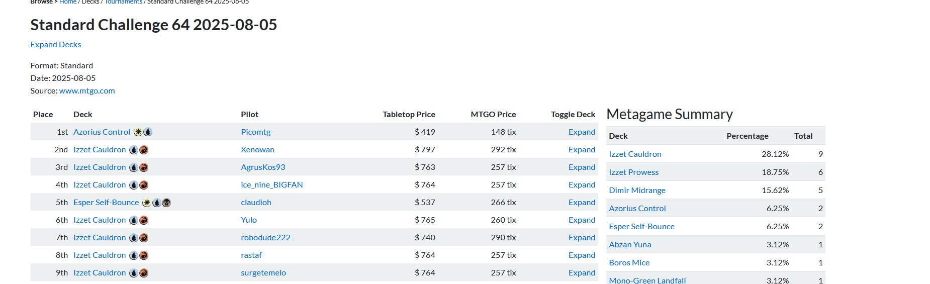The height and width of the screenshot is (284, 930).
Task: Click red mana icon in 6th place row
Action: pos(144,220)
